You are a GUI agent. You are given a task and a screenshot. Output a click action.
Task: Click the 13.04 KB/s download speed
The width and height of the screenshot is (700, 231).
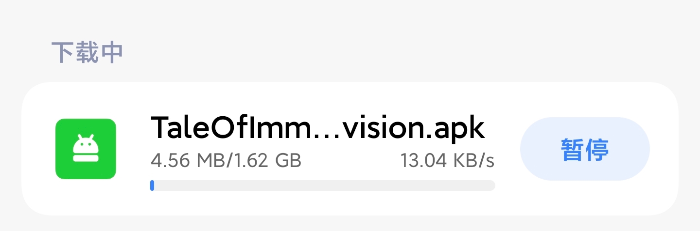(x=447, y=160)
